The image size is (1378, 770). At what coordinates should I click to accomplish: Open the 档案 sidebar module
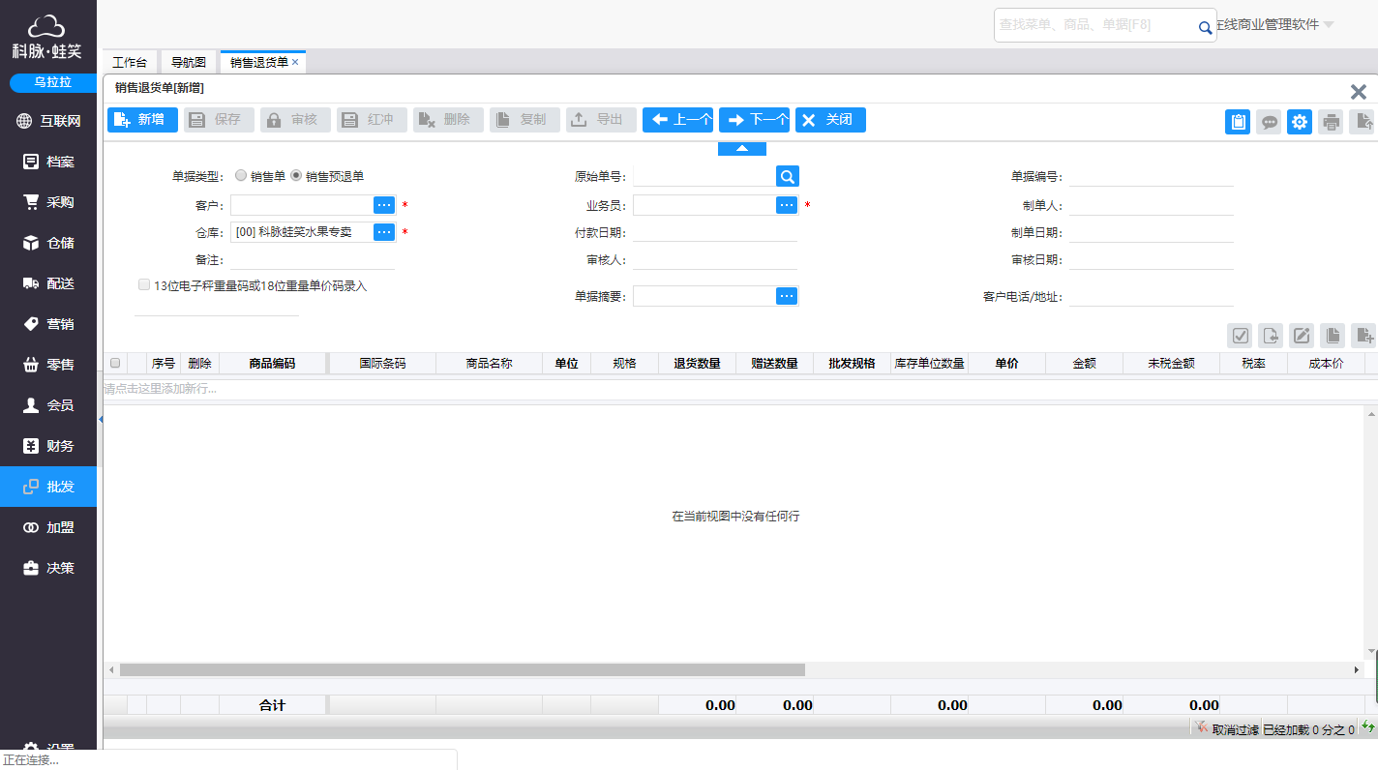[x=48, y=162]
